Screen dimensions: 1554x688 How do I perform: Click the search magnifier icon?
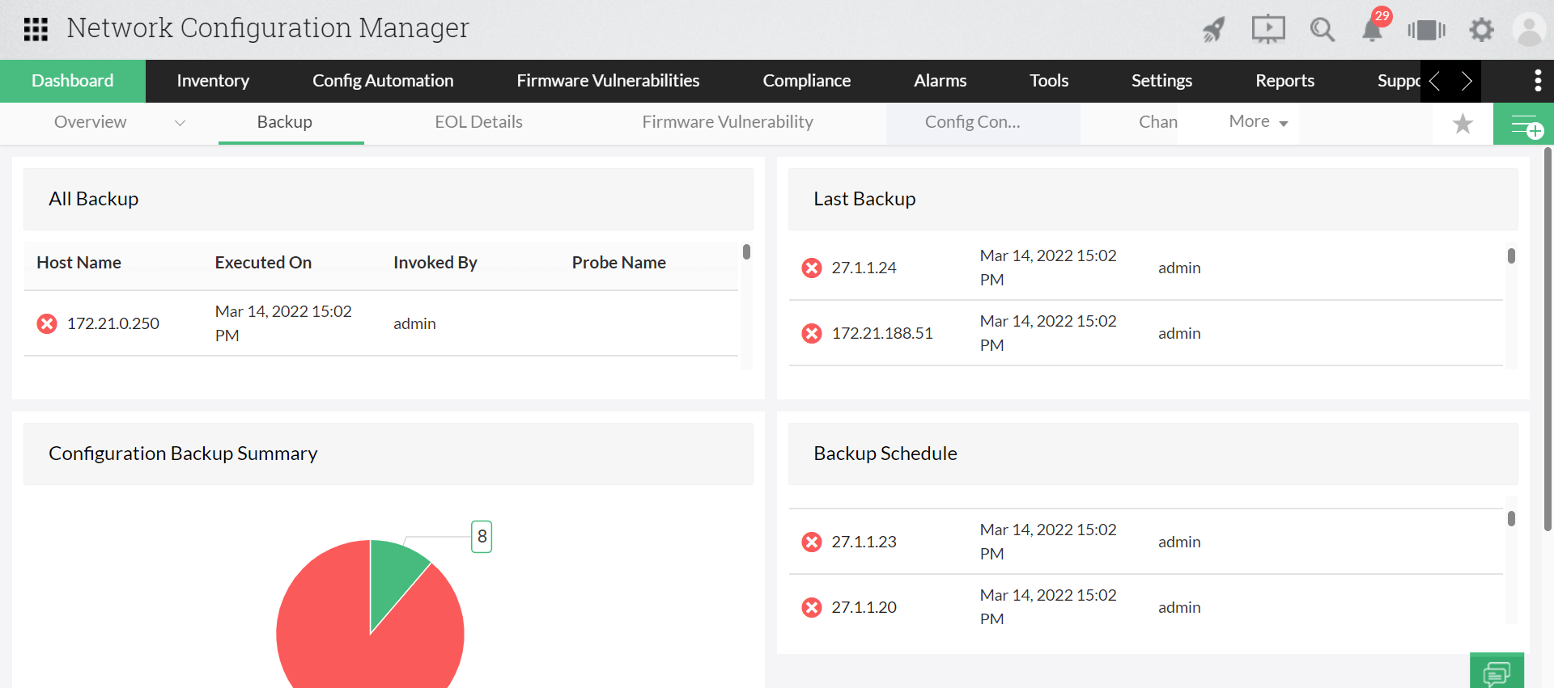(1322, 30)
